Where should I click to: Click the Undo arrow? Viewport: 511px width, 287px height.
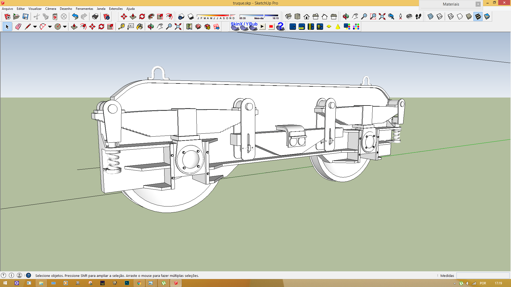click(75, 16)
